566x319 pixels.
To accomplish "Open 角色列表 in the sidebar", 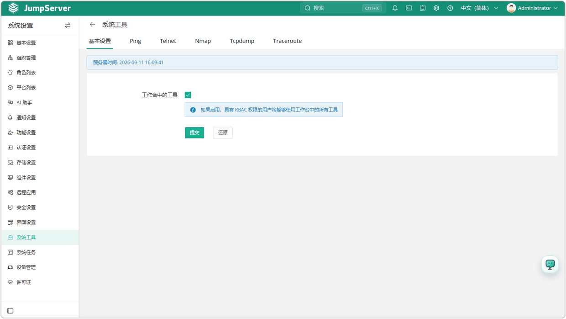I will [40, 73].
